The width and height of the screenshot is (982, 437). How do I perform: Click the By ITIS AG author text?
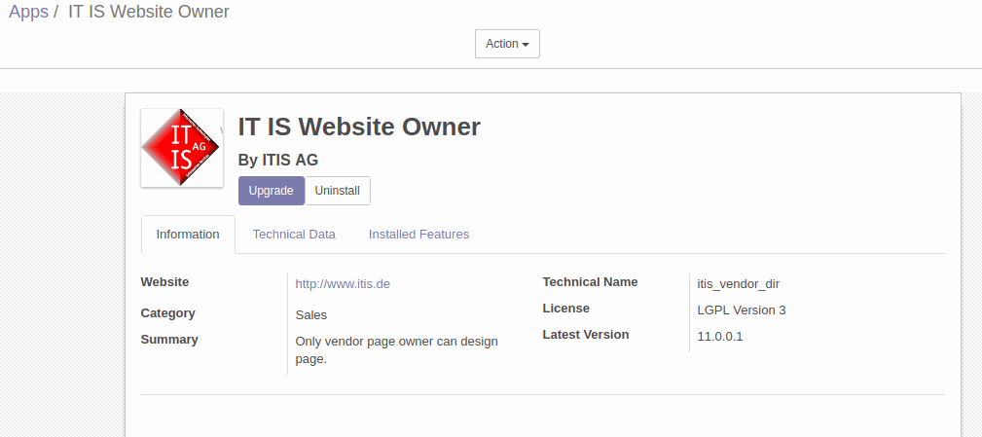(278, 161)
